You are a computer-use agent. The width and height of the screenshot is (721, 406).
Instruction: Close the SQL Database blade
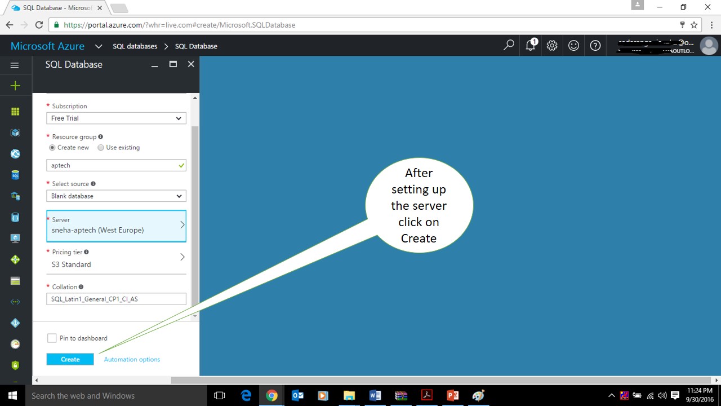(x=191, y=64)
